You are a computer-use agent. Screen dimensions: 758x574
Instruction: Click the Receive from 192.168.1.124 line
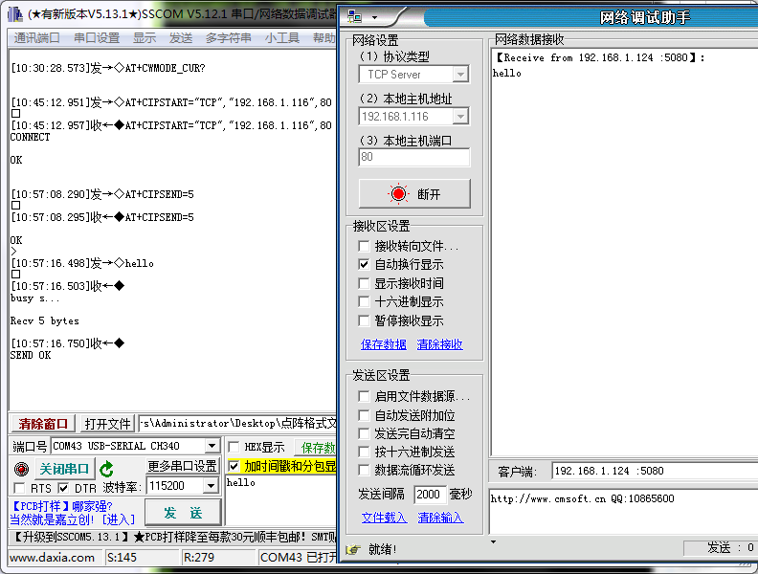click(x=599, y=58)
